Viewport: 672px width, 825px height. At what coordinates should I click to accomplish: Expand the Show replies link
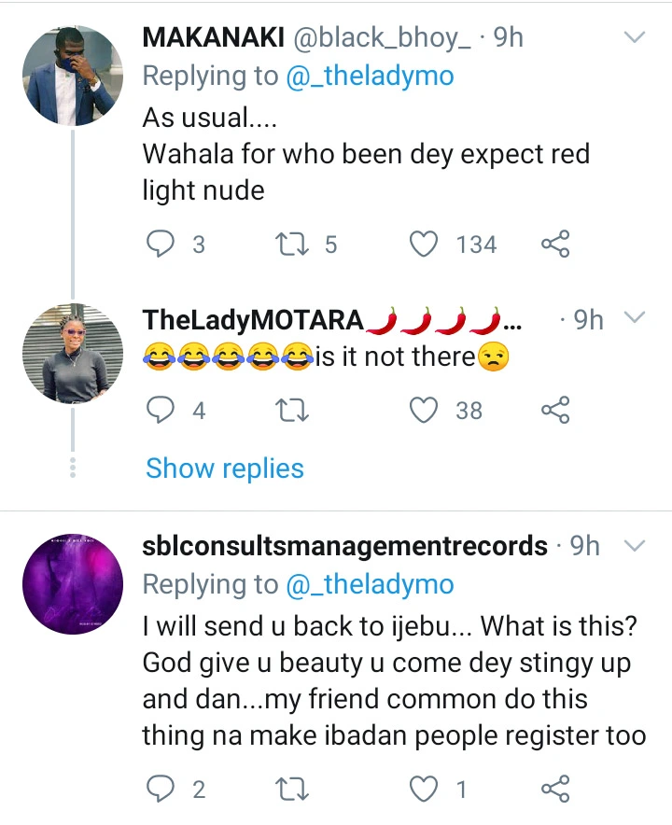coord(225,468)
